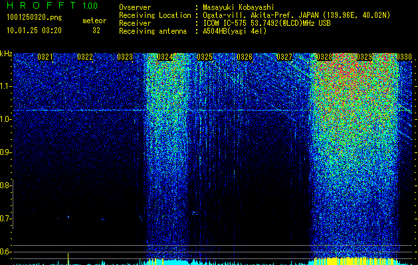Click the meteor label

[94, 21]
